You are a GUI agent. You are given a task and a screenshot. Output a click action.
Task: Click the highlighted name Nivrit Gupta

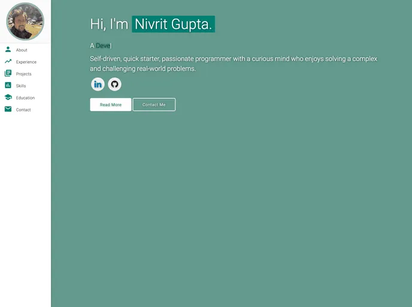(x=173, y=25)
